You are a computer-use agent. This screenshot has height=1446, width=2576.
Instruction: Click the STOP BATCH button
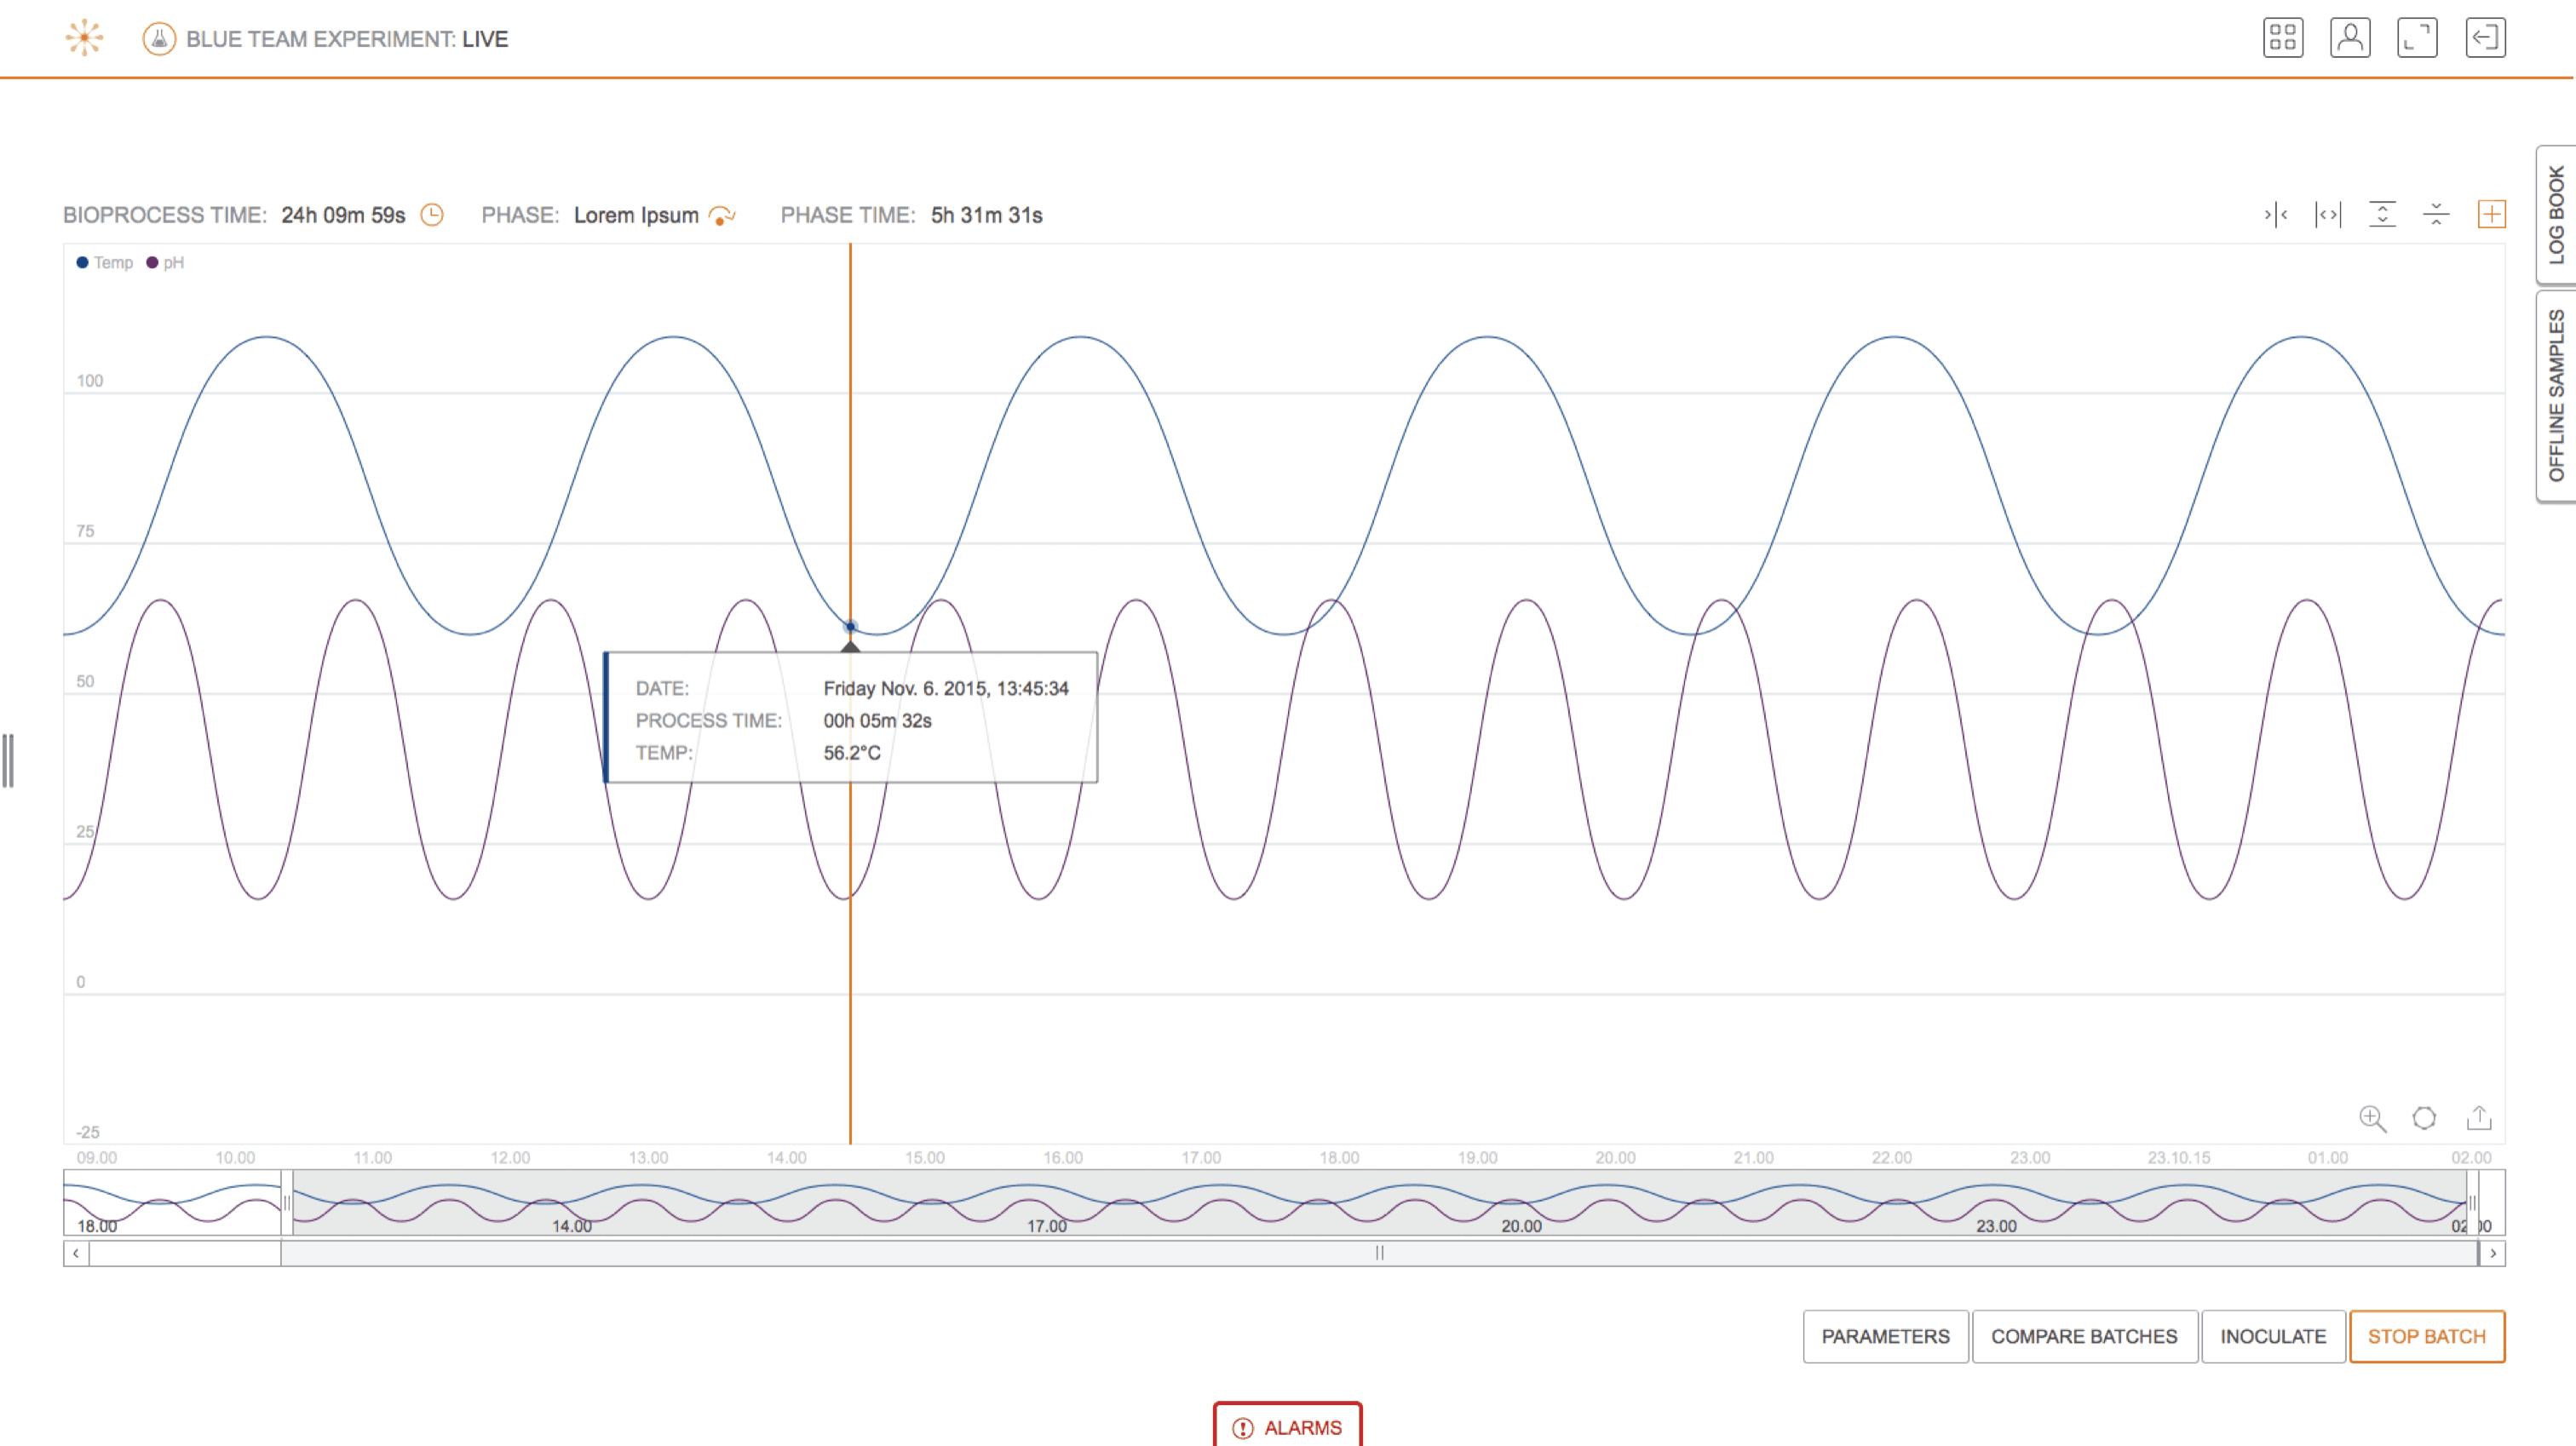[2426, 1336]
